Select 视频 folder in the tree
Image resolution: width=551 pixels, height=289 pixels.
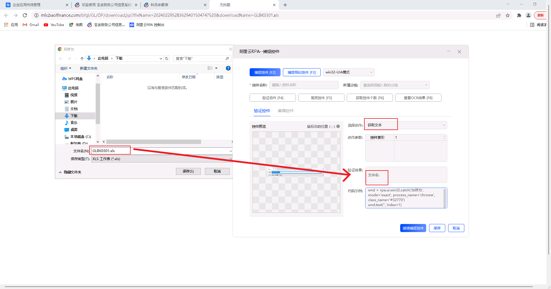point(71,95)
